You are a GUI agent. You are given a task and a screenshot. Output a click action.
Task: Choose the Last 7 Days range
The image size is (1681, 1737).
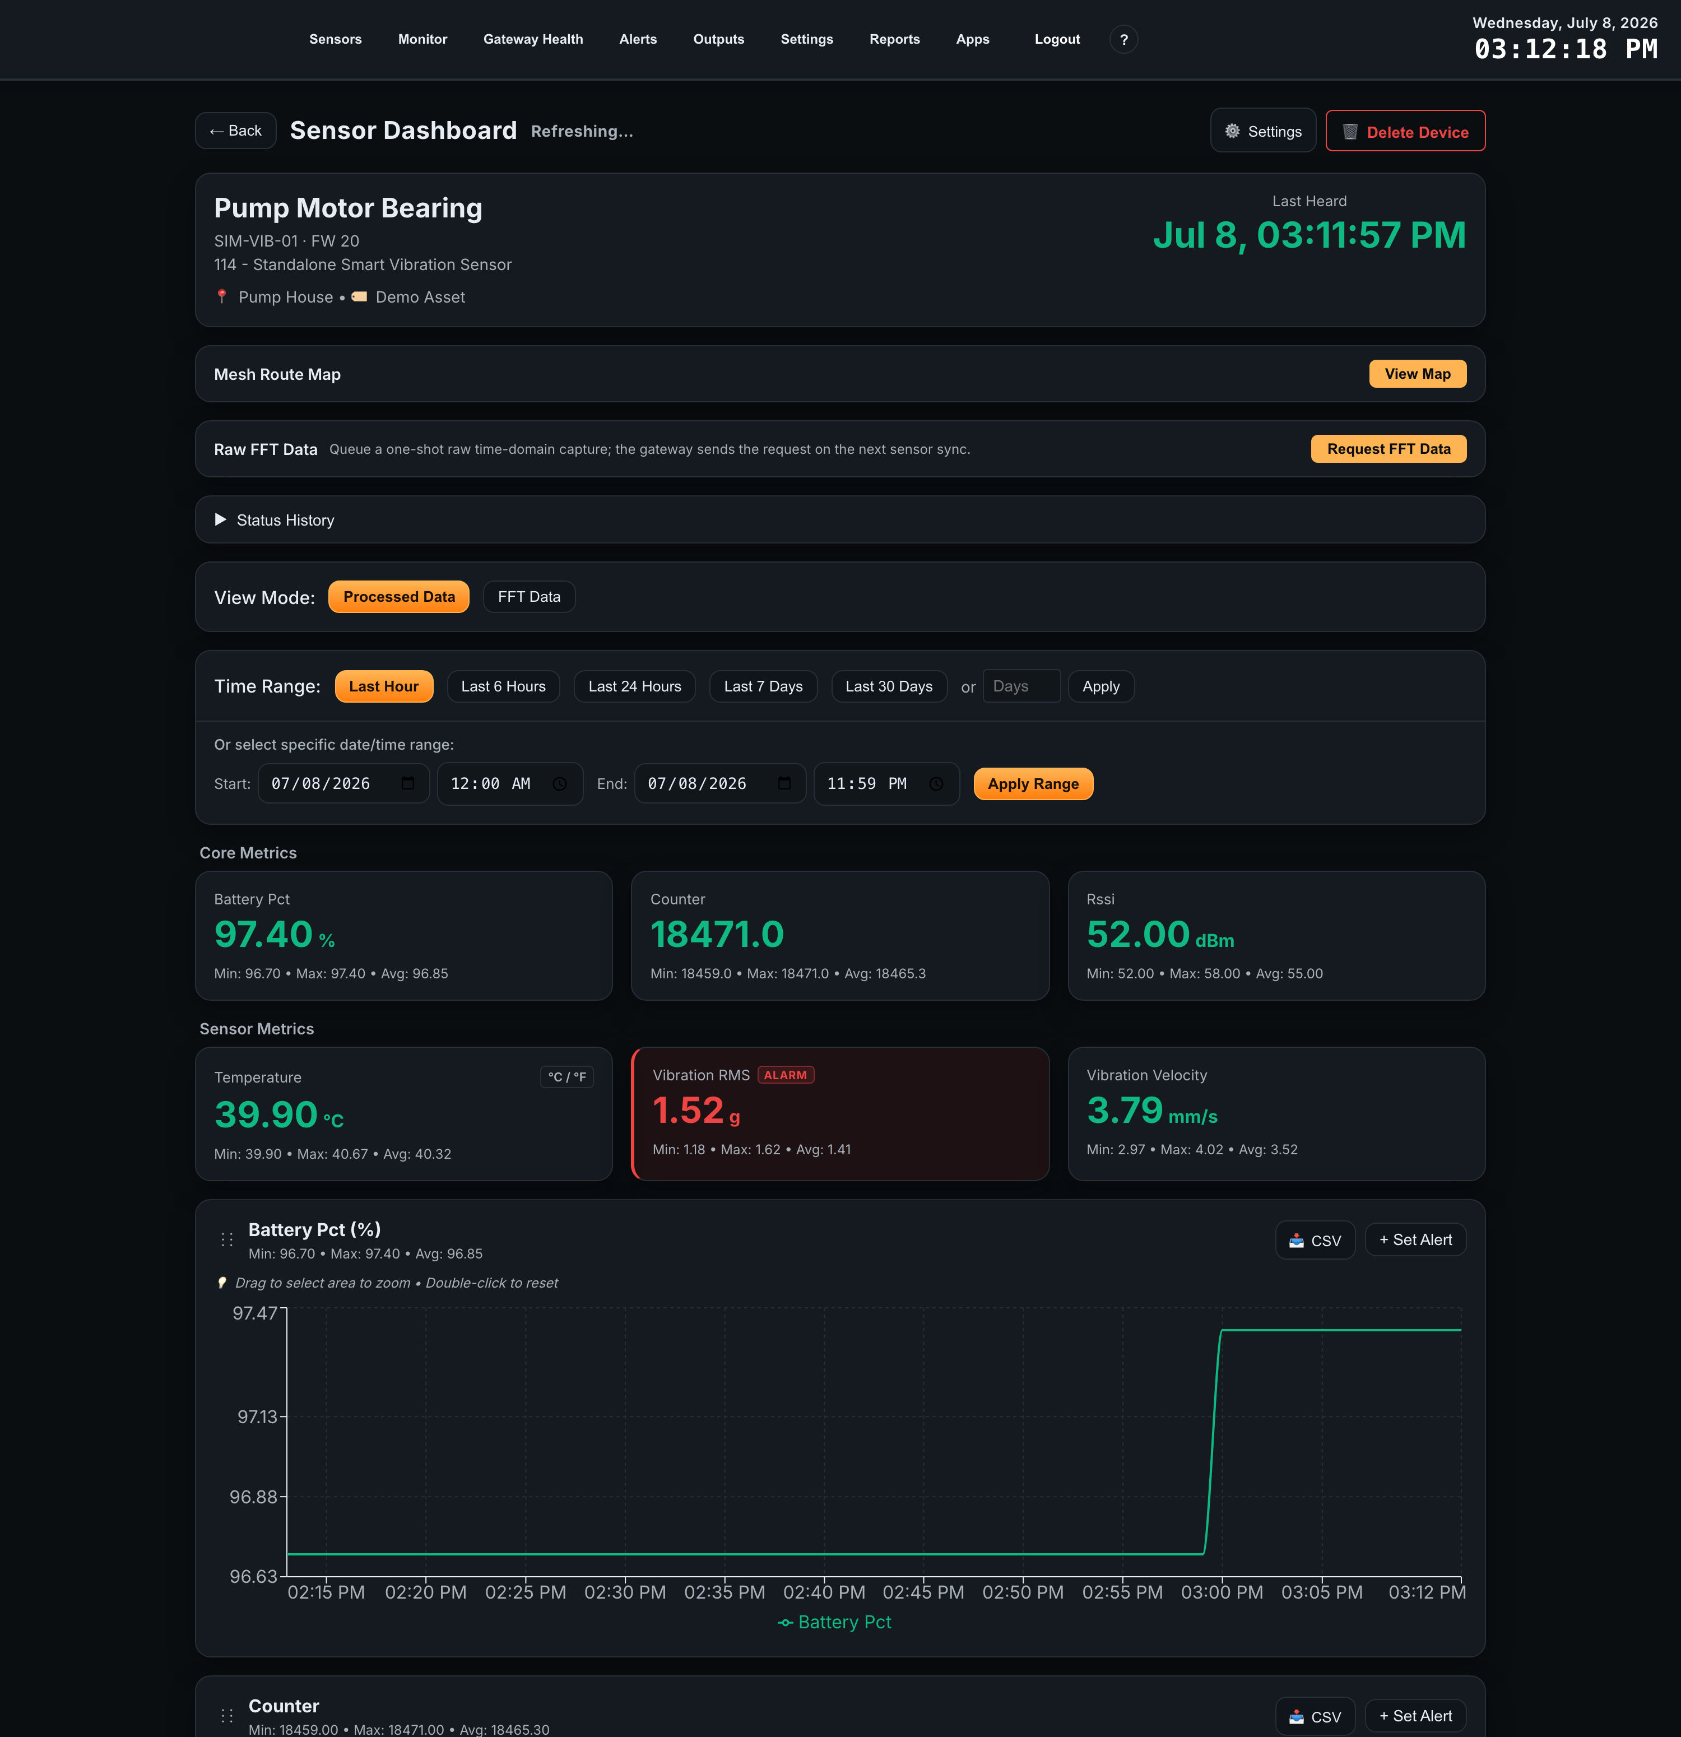[763, 686]
